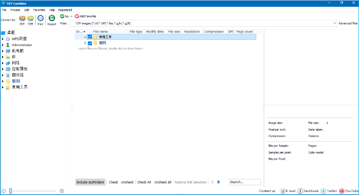359x195 pixels.
Task: Click into the Search input field
Action: click(245, 182)
